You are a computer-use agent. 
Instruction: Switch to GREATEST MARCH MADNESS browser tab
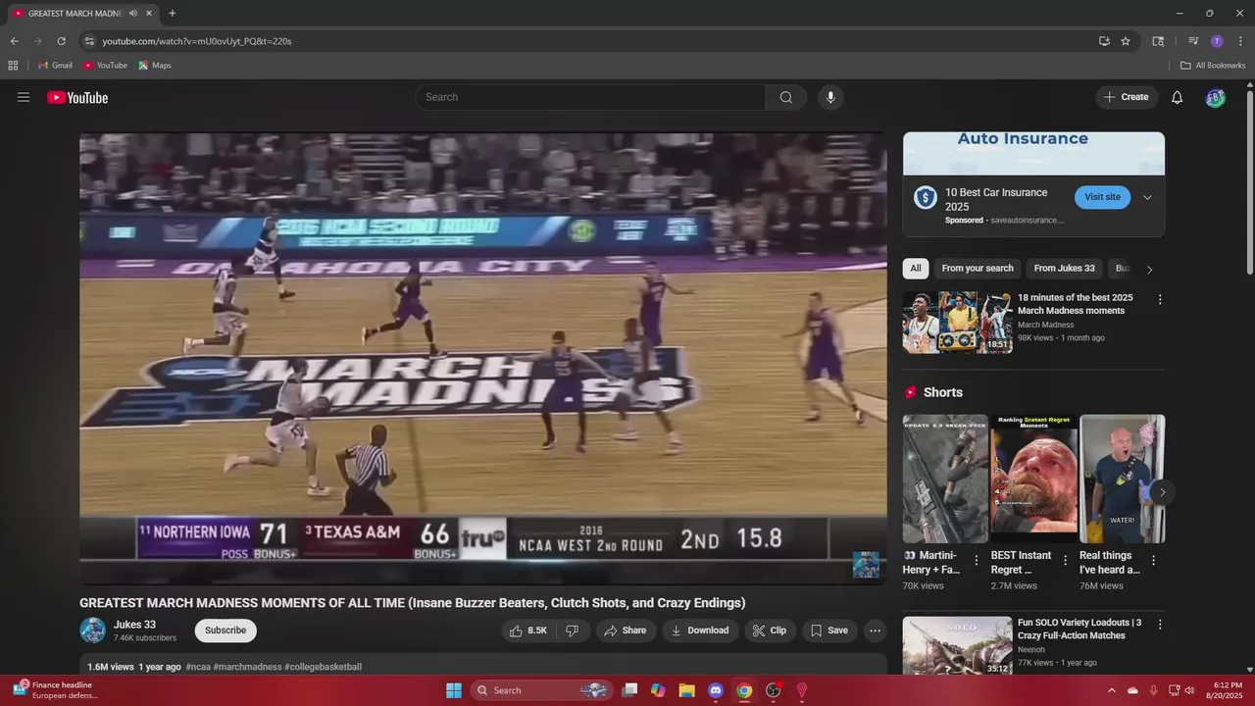pos(81,14)
